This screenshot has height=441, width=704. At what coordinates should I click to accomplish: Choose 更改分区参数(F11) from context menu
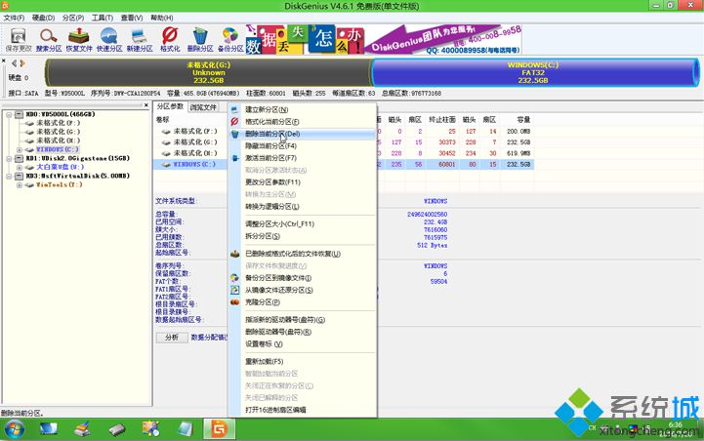[x=302, y=182]
